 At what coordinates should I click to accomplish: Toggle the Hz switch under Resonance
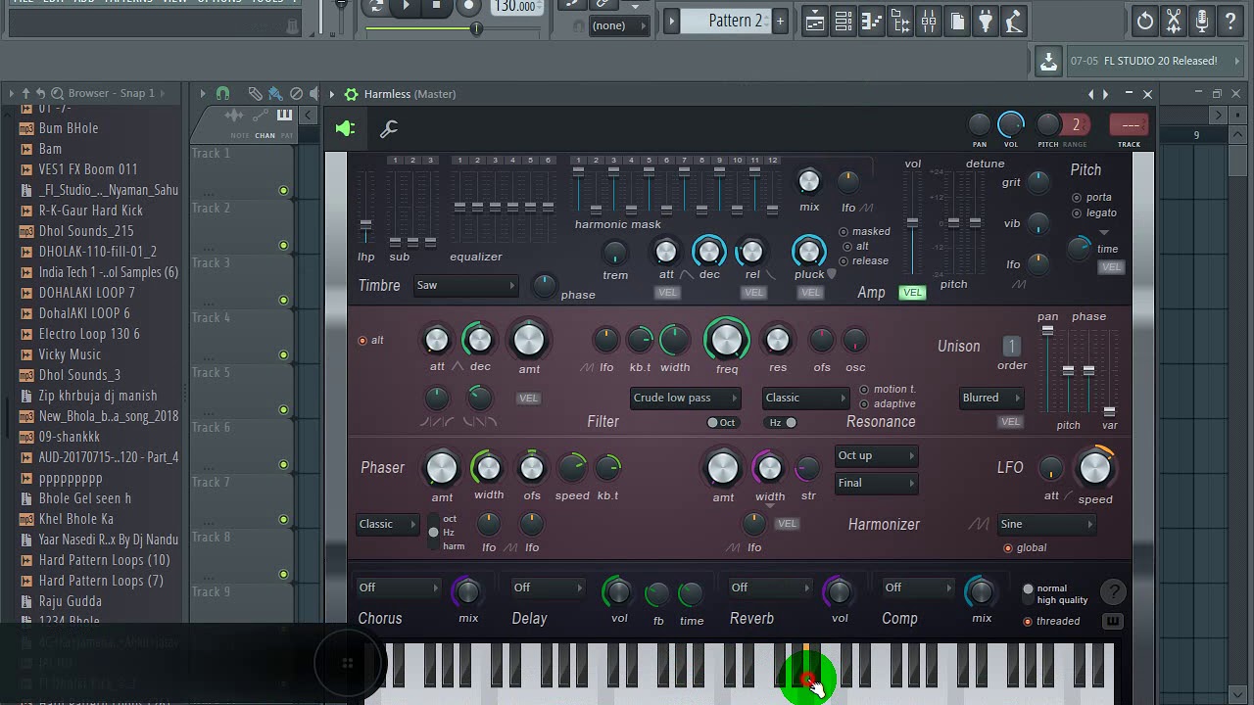click(783, 422)
